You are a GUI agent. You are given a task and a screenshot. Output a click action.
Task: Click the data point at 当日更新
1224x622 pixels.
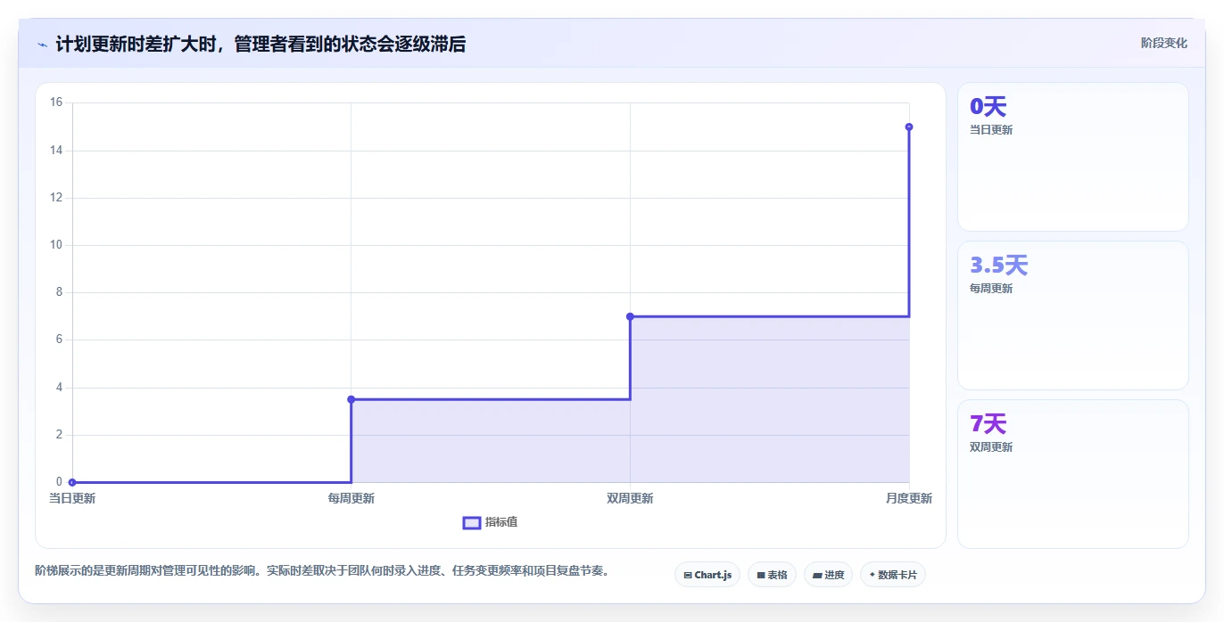tap(72, 482)
